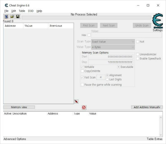Enable the Unrandomizer checkbox
Image resolution: width=166 pixels, height=144 pixels.
(x=137, y=54)
